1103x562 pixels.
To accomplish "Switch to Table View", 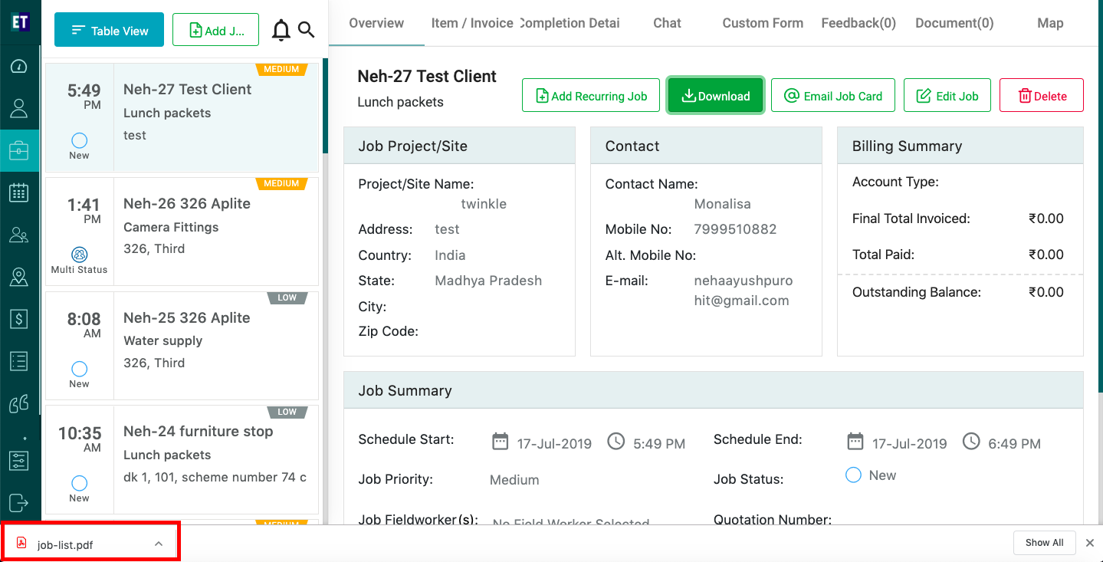I will pyautogui.click(x=109, y=31).
